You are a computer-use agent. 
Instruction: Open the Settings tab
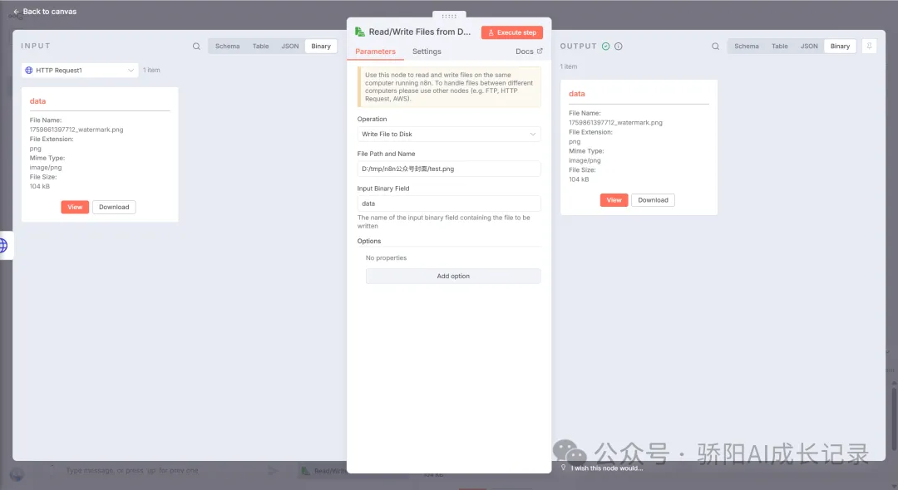point(427,51)
